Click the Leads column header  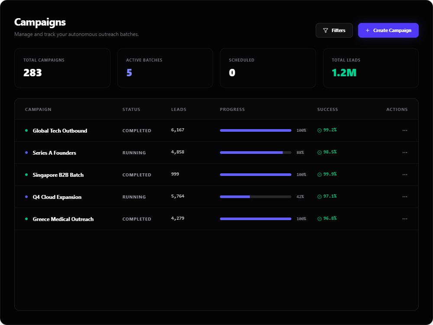[x=179, y=110]
